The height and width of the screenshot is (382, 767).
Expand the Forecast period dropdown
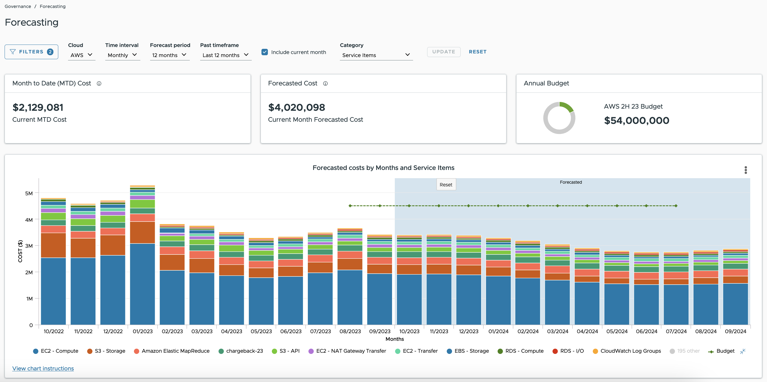pos(170,55)
